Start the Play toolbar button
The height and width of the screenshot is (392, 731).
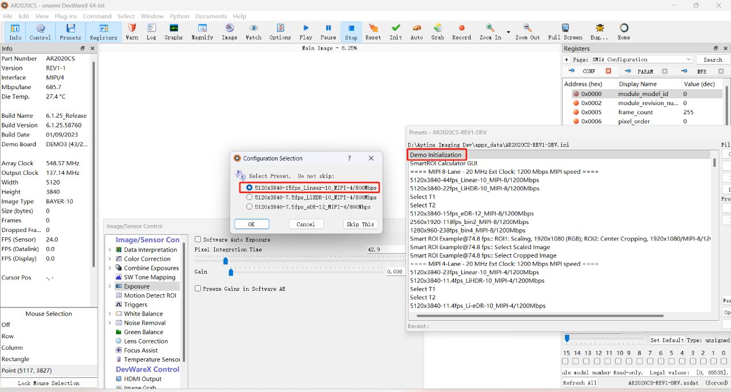click(306, 31)
